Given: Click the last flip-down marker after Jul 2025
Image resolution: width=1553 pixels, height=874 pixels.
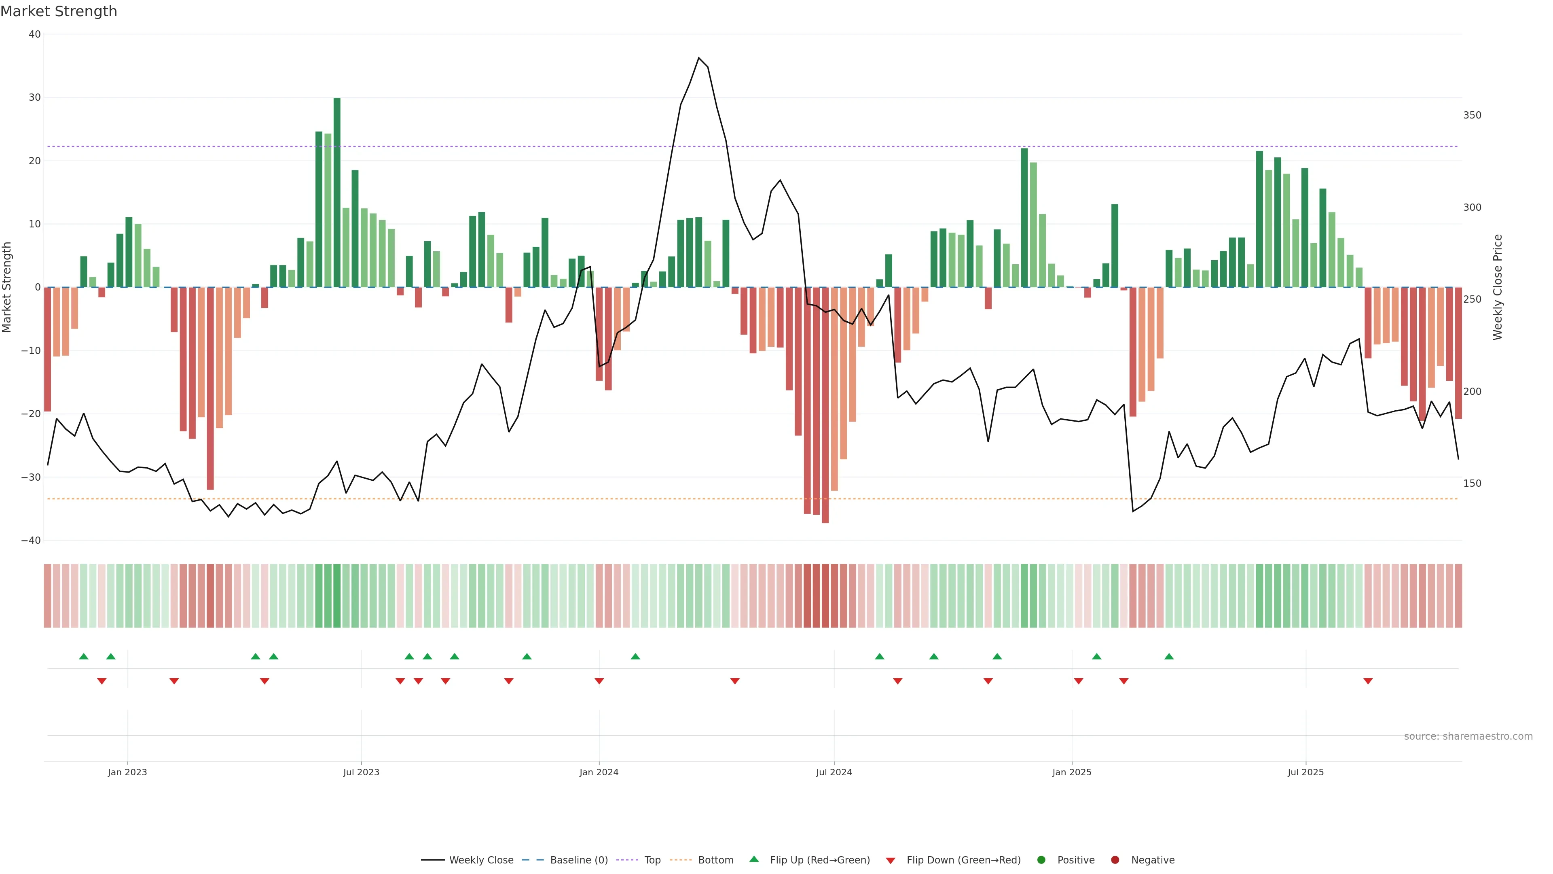Looking at the screenshot, I should click(x=1368, y=681).
